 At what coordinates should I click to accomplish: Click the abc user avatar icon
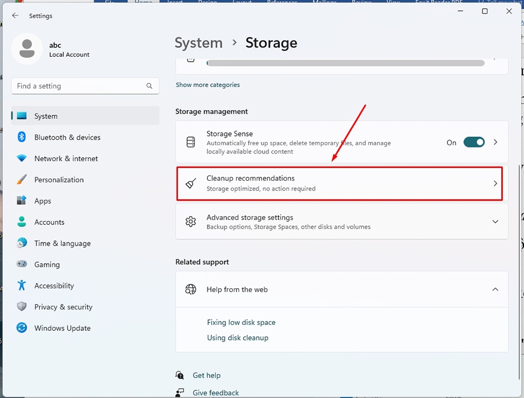27,49
